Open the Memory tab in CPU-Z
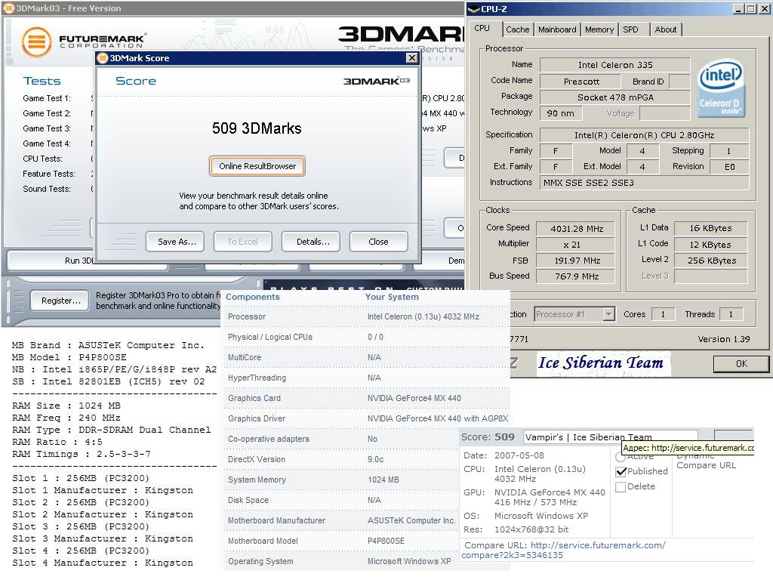Screen dimensions: 773x580 coord(599,29)
